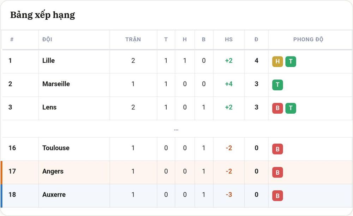Click the ĐỘI column header
This screenshot has height=216, width=353.
47,40
